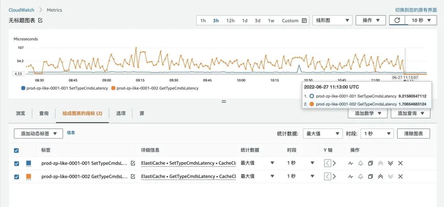444x207 pixels.
Task: Open the 信息 info link
Action: 71,132
